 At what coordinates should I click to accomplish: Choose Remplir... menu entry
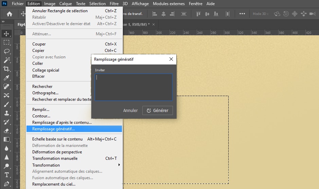point(59,110)
